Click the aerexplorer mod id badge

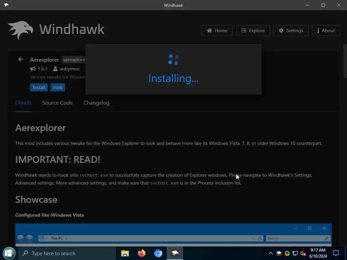74,60
